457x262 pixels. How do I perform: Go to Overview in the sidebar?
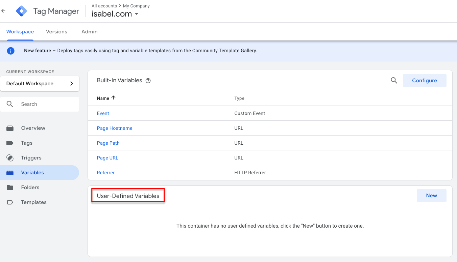(33, 128)
